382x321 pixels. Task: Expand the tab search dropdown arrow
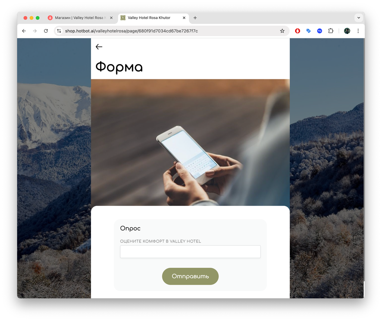pyautogui.click(x=358, y=18)
